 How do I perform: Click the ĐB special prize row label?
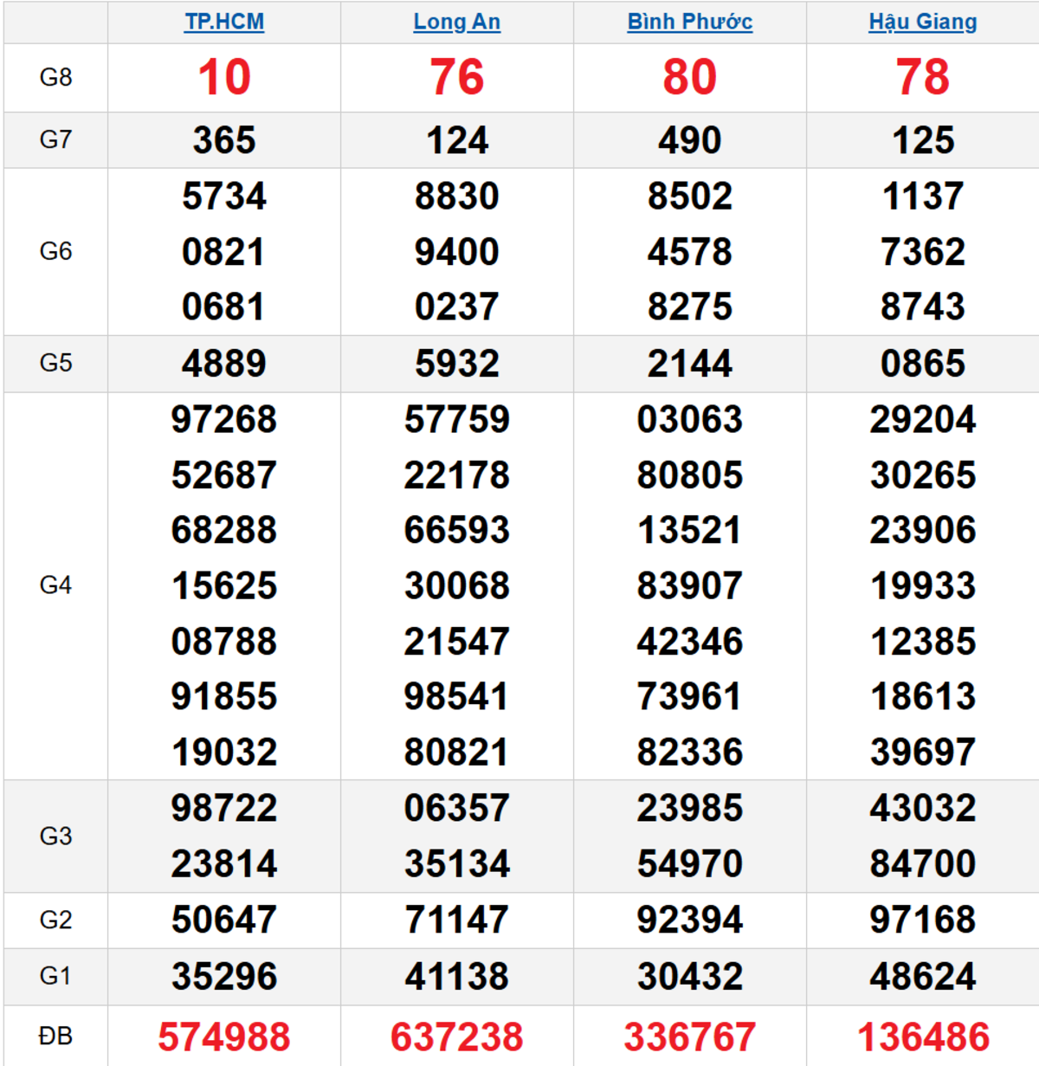(x=55, y=1036)
